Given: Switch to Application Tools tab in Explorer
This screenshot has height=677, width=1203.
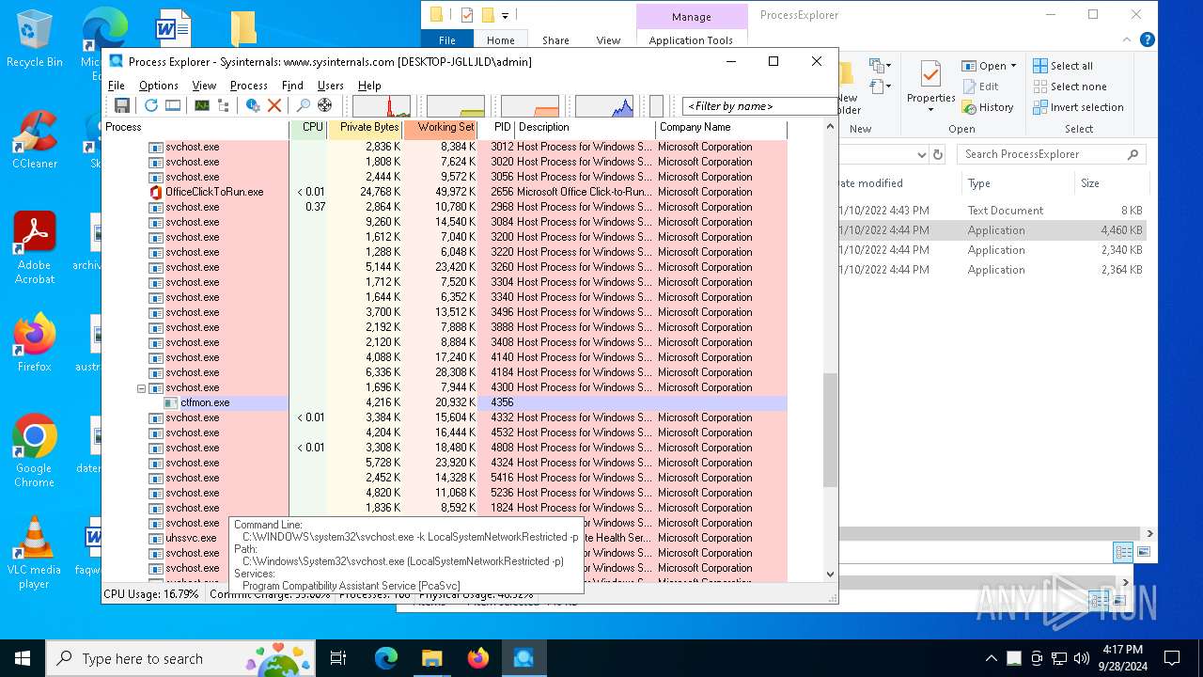Looking at the screenshot, I should (691, 40).
